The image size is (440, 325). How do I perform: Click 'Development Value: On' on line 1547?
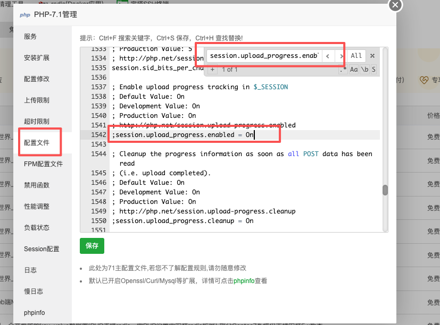160,192
